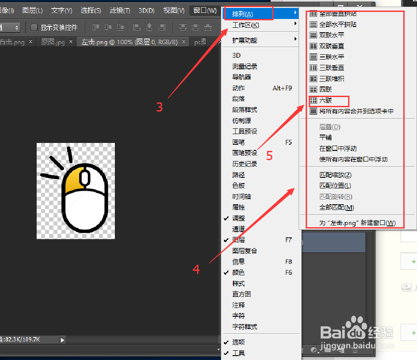417x360 pixels.
Task: Enable the 显示变换控件 checkbox
Action: click(34, 27)
